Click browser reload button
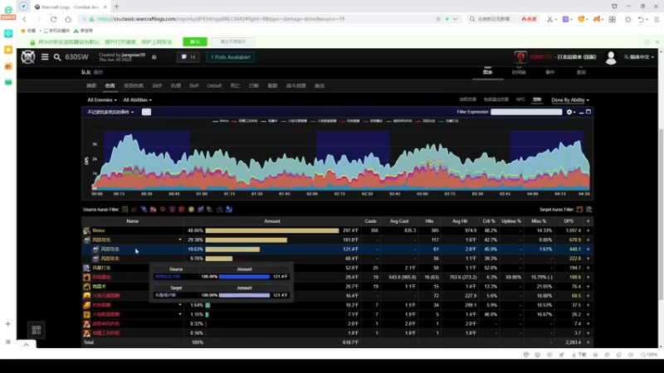Image resolution: width=664 pixels, height=373 pixels. tap(53, 19)
